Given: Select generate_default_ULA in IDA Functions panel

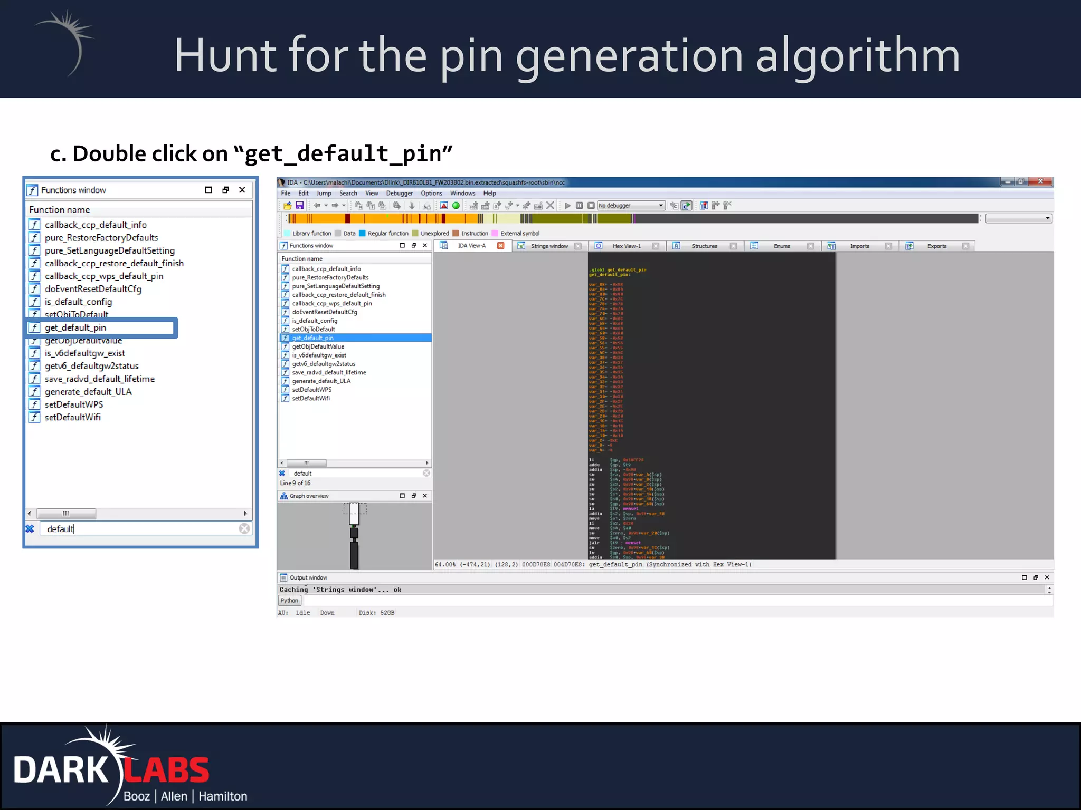Looking at the screenshot, I should click(x=321, y=381).
